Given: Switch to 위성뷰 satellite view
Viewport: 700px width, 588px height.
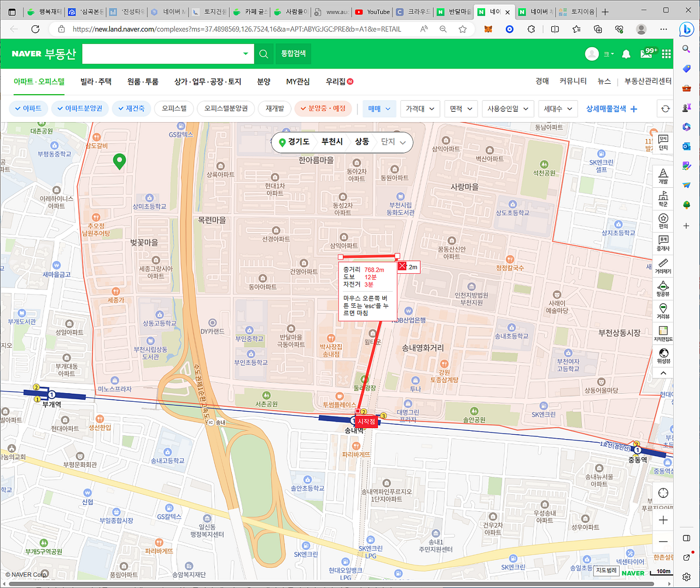Looking at the screenshot, I should [663, 356].
